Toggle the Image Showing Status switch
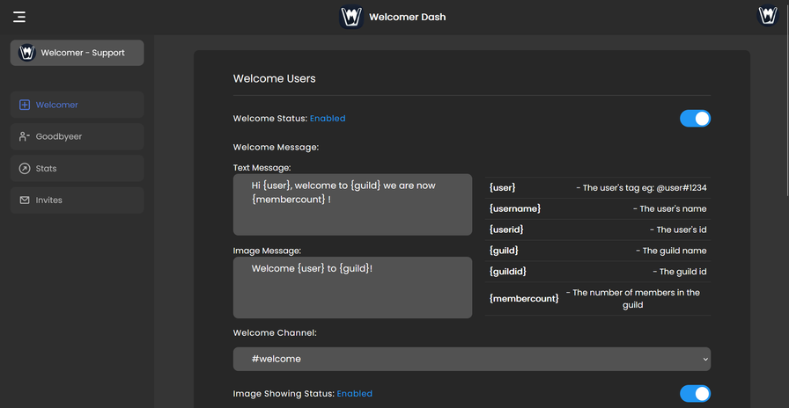Image resolution: width=789 pixels, height=408 pixels. (x=695, y=394)
